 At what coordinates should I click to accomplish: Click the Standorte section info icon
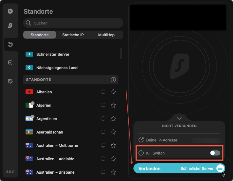tap(113, 80)
